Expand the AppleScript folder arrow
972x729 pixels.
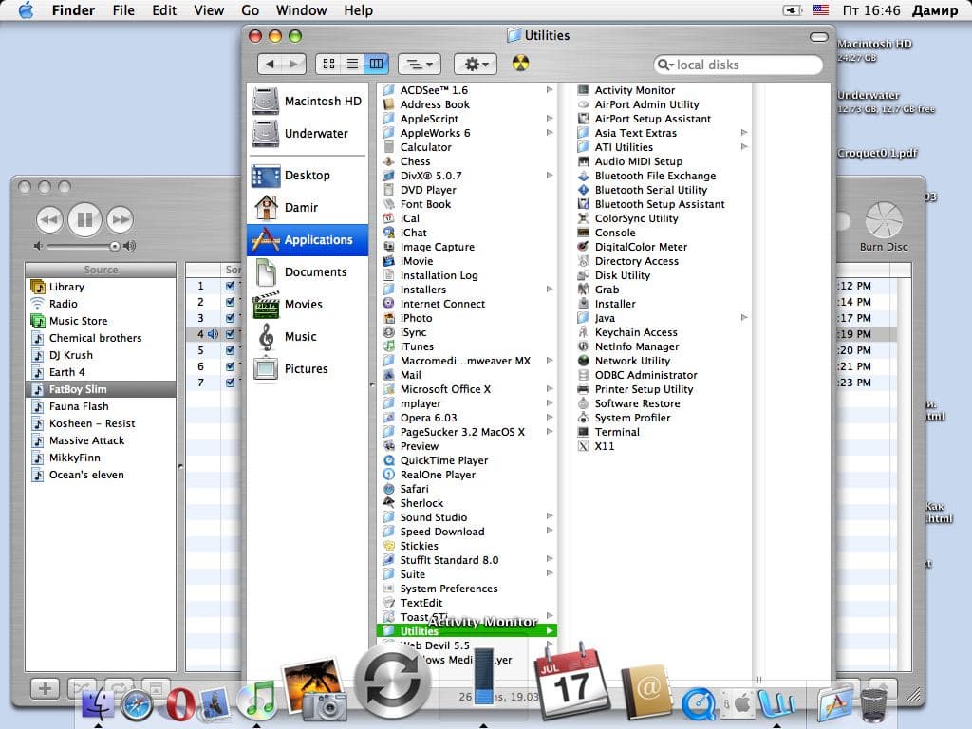550,119
